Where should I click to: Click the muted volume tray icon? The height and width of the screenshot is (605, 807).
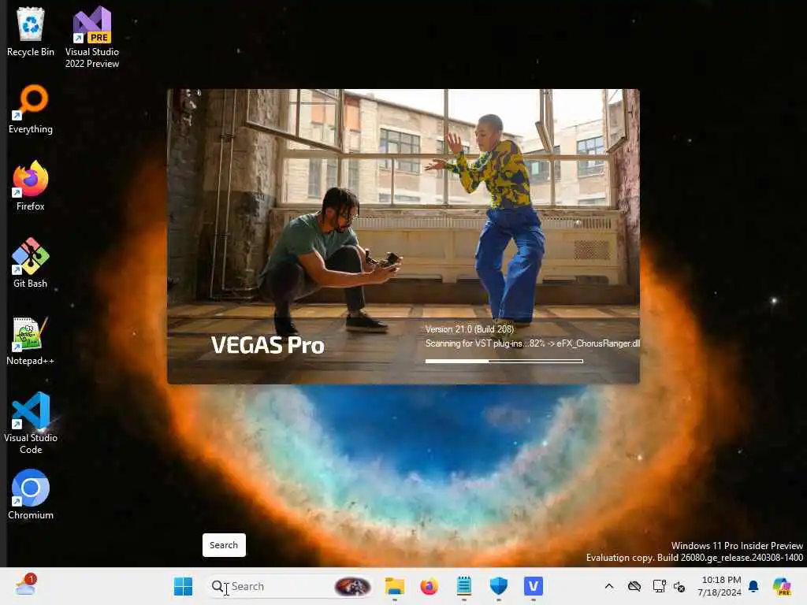click(x=679, y=586)
